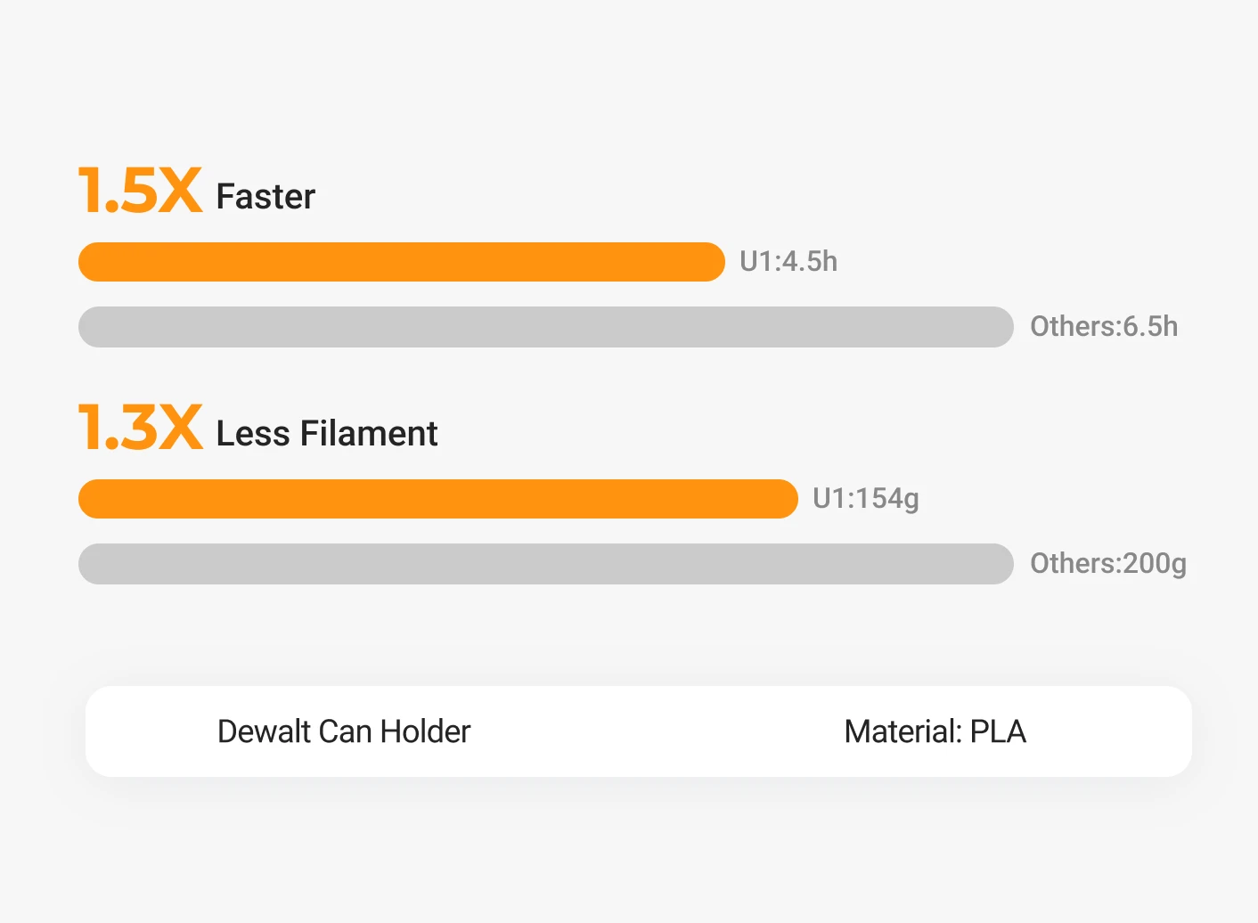
Task: Click the X in the 1.5X heading
Action: coord(182,191)
